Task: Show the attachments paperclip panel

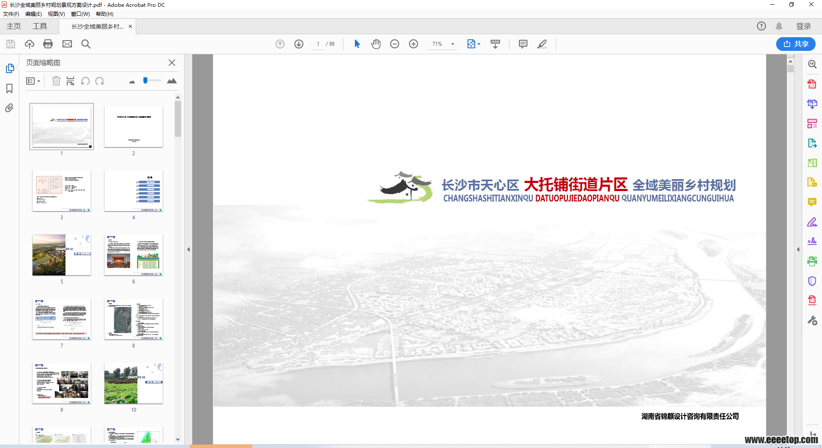Action: click(x=9, y=108)
